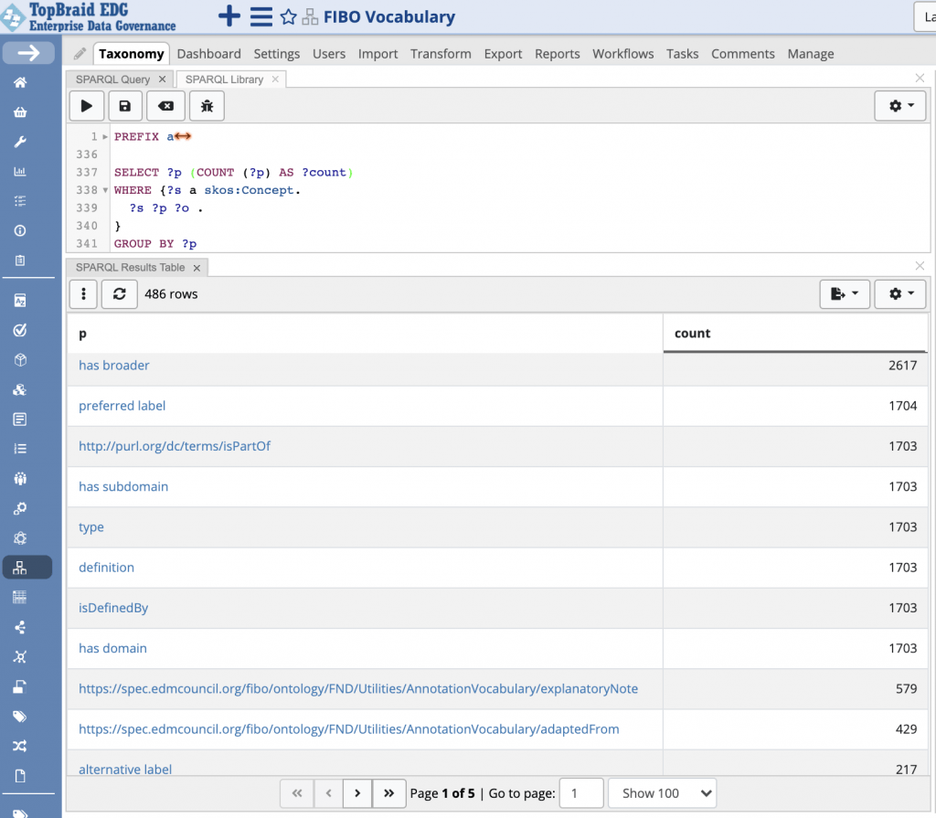Open the blank document icon in sidebar
Screen dimensions: 936x818
(20, 776)
